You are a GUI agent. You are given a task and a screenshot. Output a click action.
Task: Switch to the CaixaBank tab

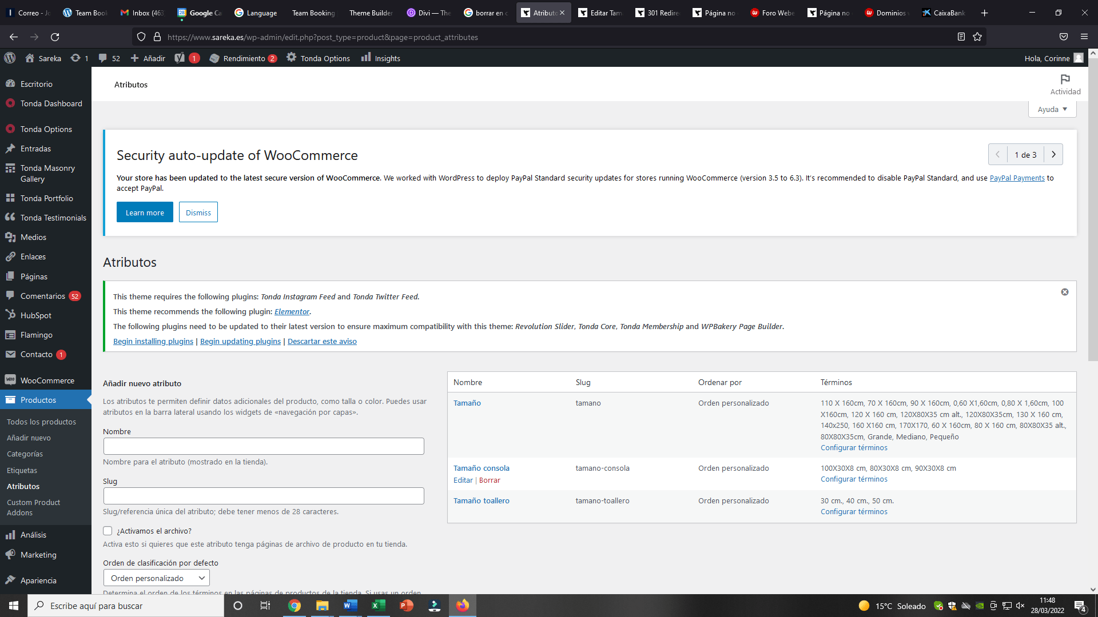coord(944,13)
